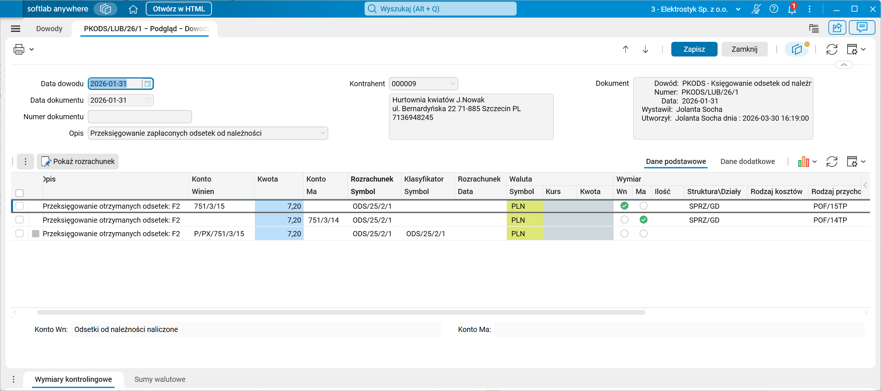This screenshot has height=391, width=881.
Task: Open the help question mark icon
Action: pos(774,9)
